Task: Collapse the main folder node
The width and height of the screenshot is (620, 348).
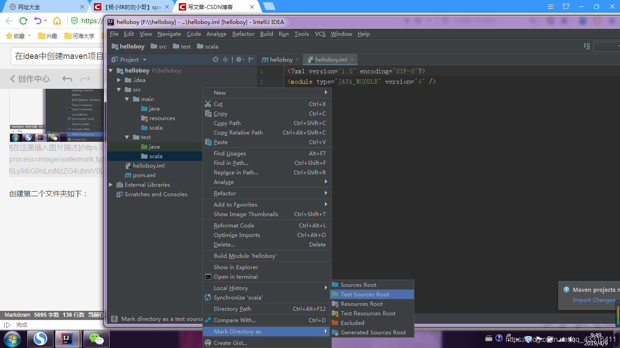Action: click(x=127, y=99)
